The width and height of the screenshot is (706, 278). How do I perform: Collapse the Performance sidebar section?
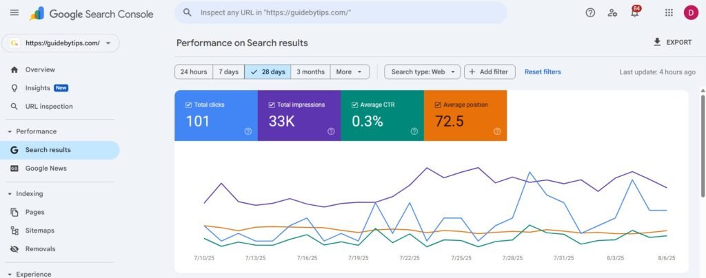click(x=10, y=131)
